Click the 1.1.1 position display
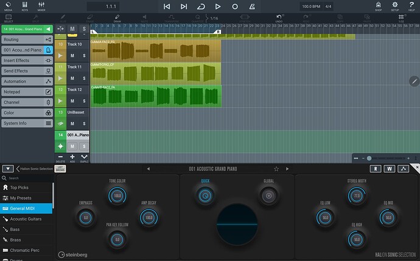Viewport: 420px width, 261px height. point(103,7)
